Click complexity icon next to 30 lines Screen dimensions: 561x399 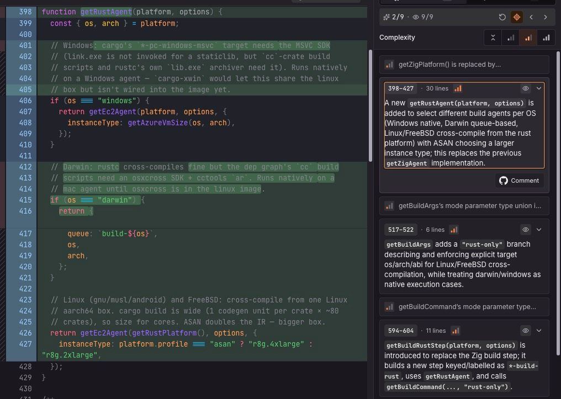[458, 89]
